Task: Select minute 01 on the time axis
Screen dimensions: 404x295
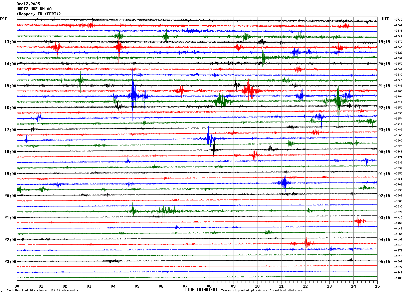Action: [x=41, y=286]
